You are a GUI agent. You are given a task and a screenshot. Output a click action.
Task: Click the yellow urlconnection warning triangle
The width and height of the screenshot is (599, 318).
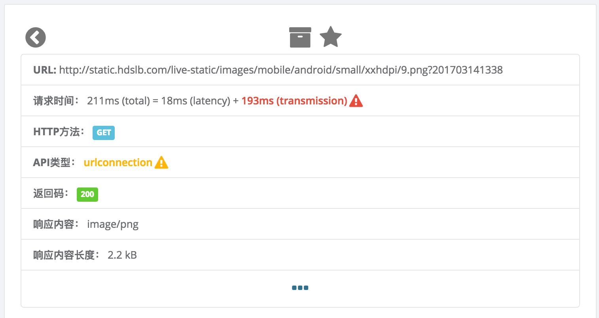(x=161, y=163)
